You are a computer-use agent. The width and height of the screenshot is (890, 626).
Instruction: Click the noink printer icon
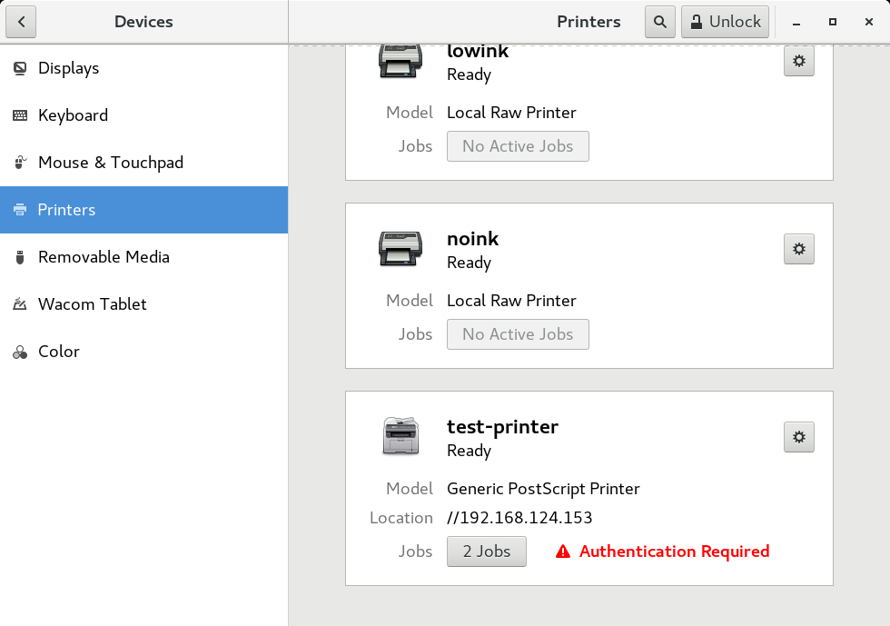pyautogui.click(x=400, y=249)
